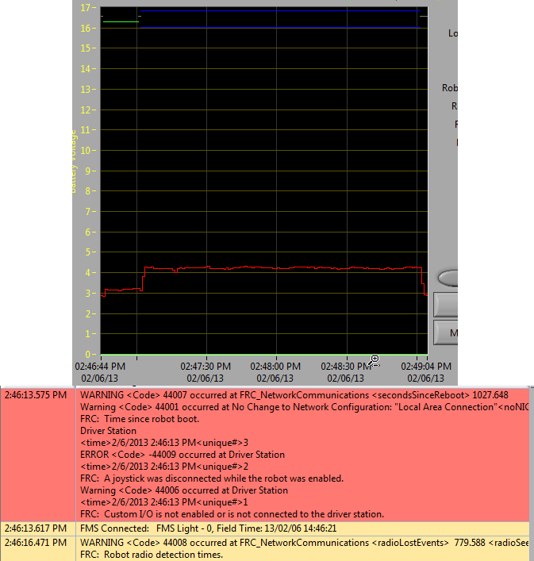Click the 'WARNING <Code> 44008' radioLostEvents line

[304, 543]
